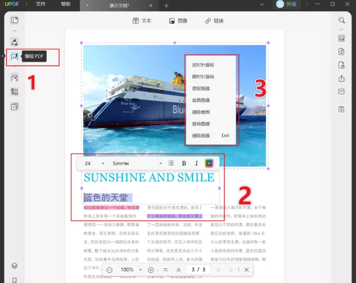The width and height of the screenshot is (356, 283).
Task: Close the 演示文档 tab
Action: tap(151, 6)
